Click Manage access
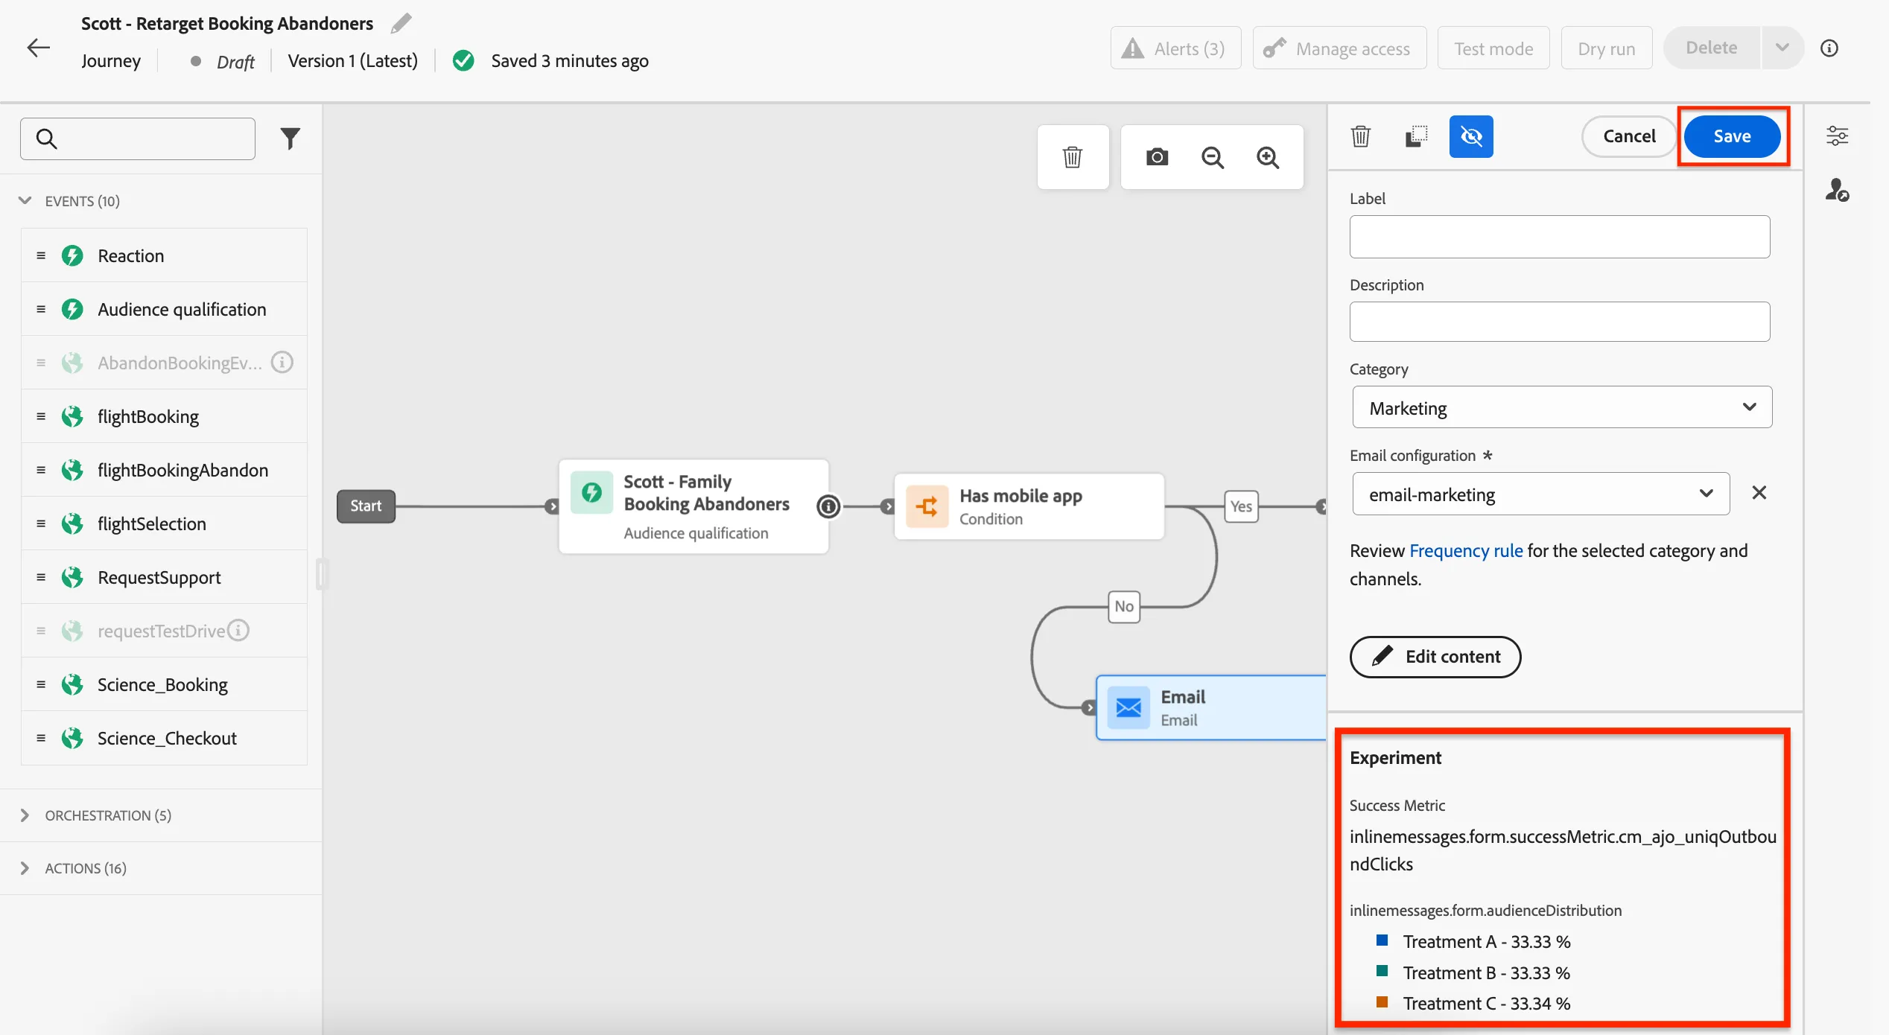The height and width of the screenshot is (1035, 1889). coord(1339,48)
